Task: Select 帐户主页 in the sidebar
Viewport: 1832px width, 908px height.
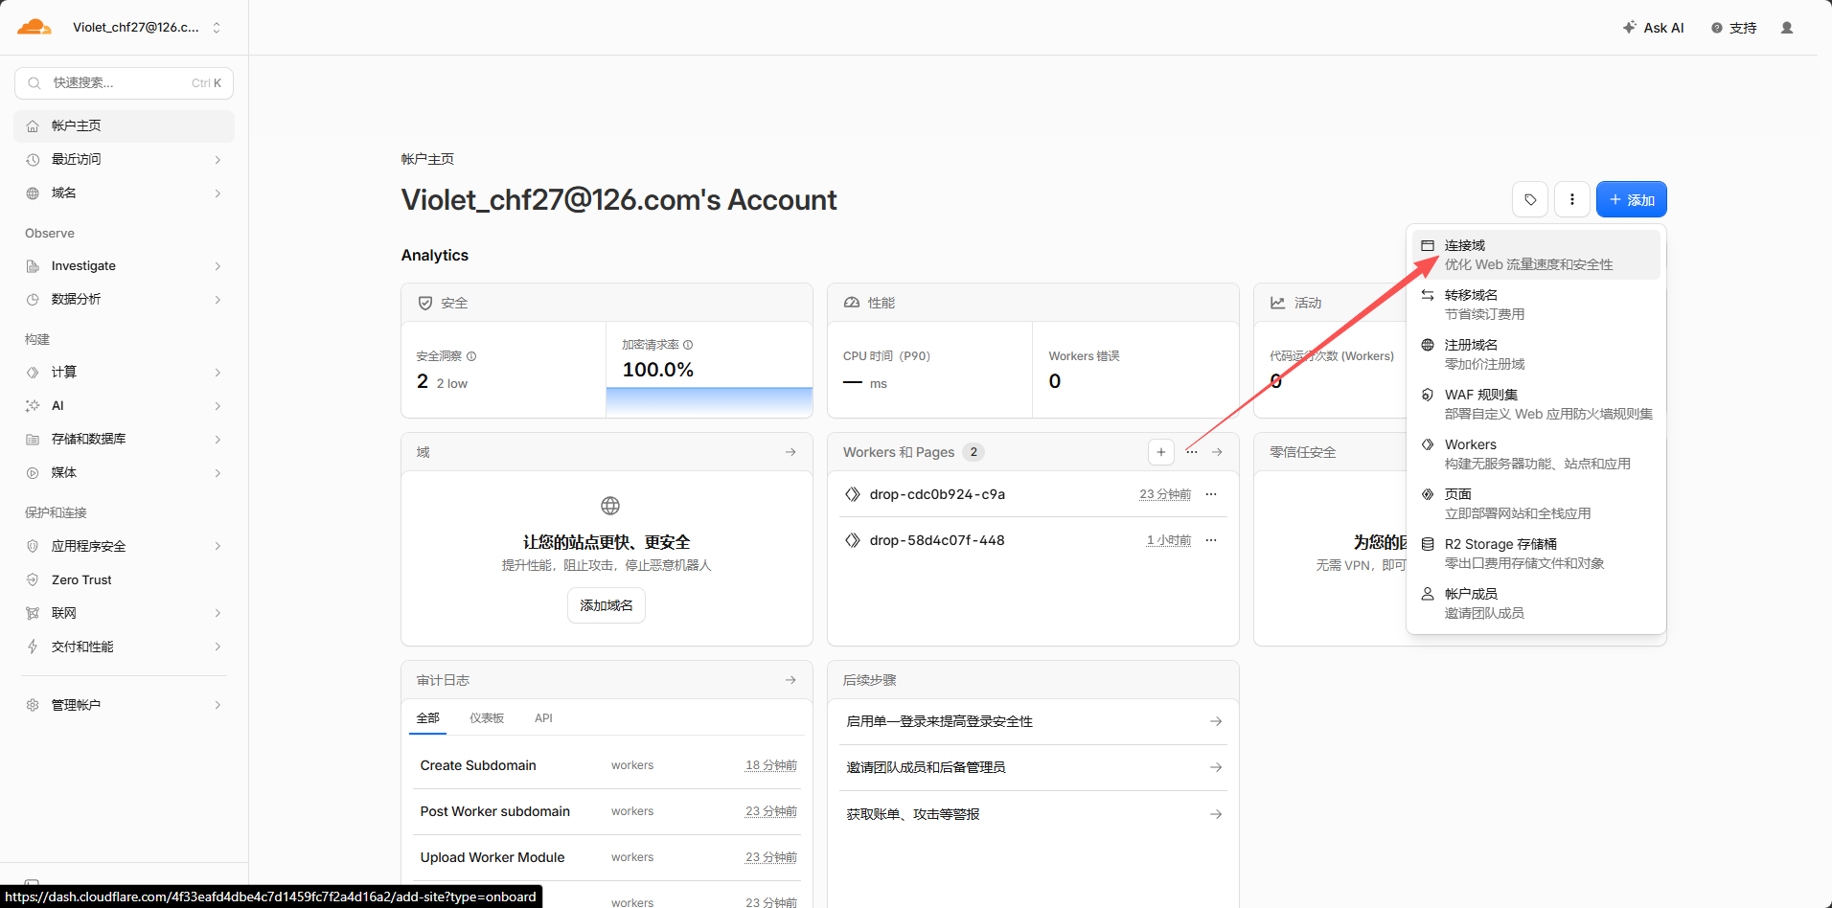Action: coord(124,125)
